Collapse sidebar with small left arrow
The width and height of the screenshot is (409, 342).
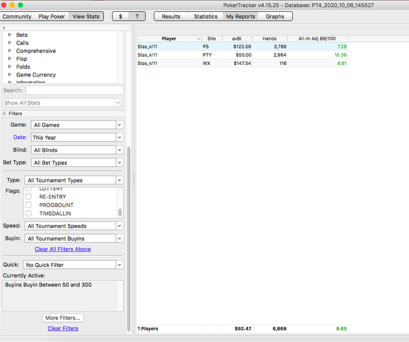pyautogui.click(x=4, y=27)
